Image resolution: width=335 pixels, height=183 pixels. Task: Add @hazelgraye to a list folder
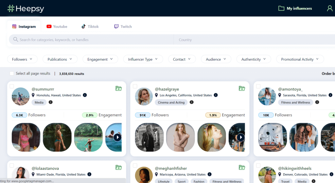pos(242,88)
